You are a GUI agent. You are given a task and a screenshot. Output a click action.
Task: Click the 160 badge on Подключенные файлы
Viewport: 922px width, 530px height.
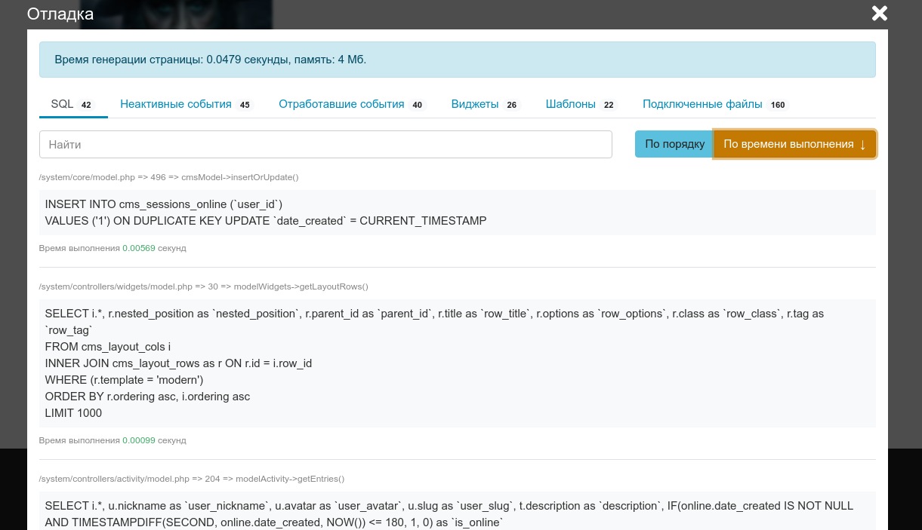tap(777, 105)
